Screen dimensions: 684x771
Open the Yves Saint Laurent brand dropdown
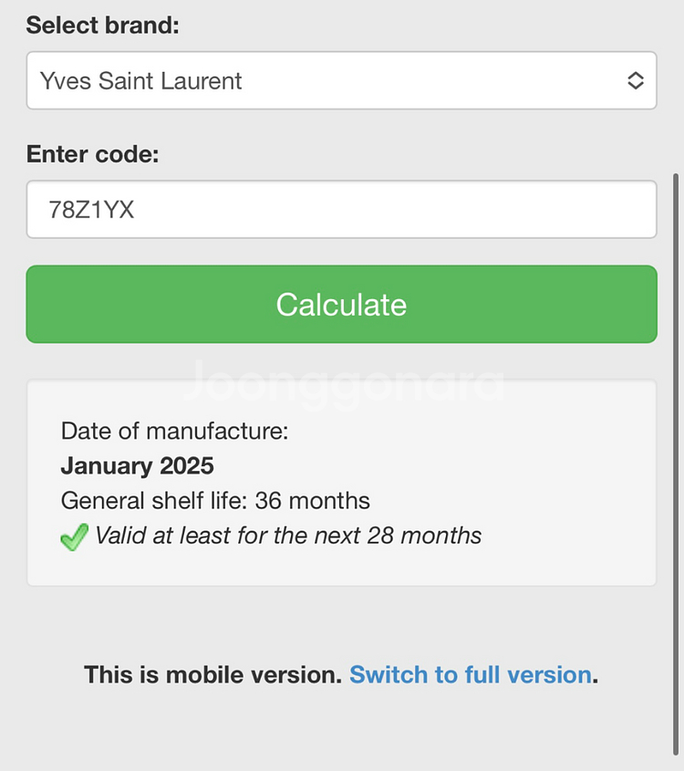(341, 80)
